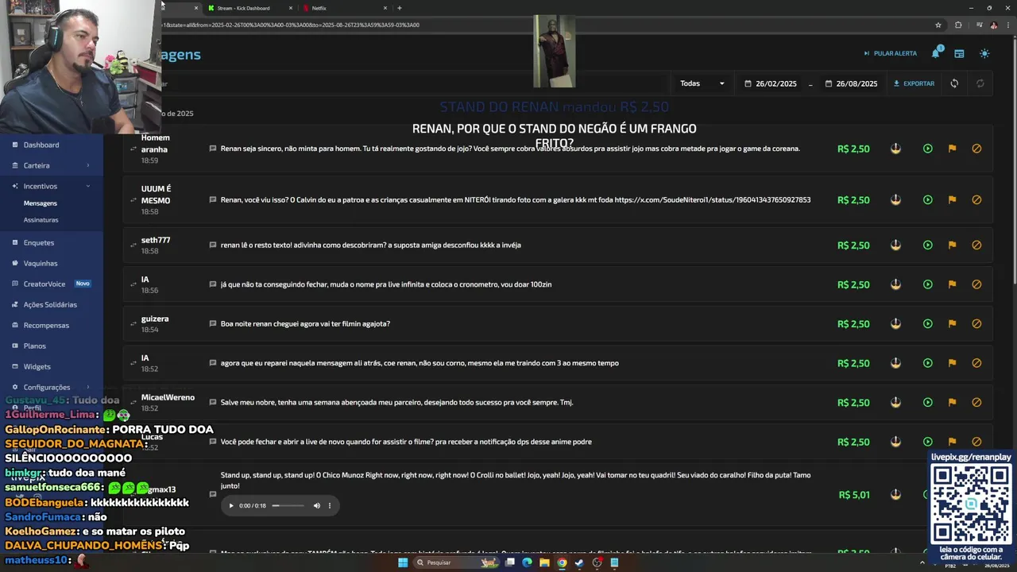Switch to Stream - Kick Dashboard tab
This screenshot has height=572, width=1017.
point(248,8)
